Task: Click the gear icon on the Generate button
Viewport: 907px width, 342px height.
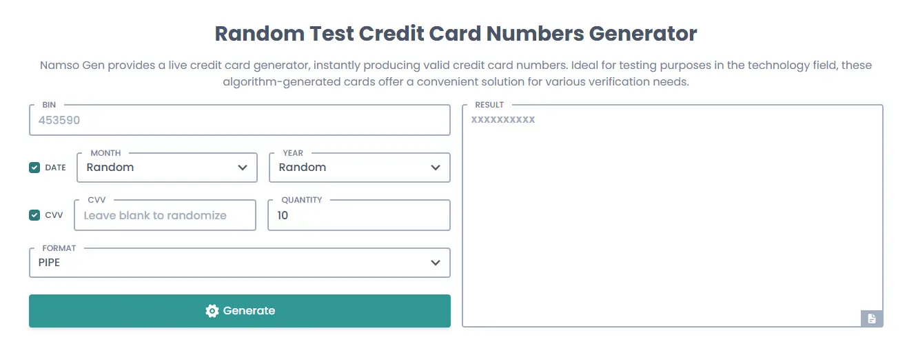Action: point(212,311)
